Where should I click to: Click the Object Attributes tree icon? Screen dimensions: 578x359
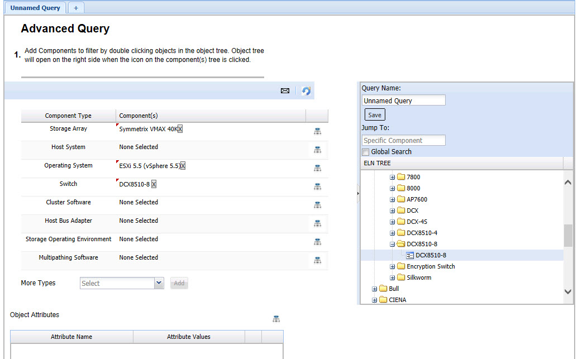(x=276, y=319)
